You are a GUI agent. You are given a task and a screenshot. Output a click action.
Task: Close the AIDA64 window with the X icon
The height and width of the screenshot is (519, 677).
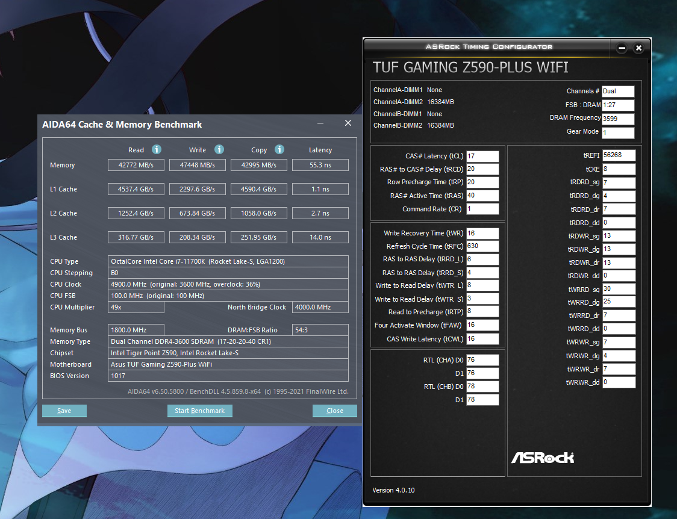click(x=348, y=123)
